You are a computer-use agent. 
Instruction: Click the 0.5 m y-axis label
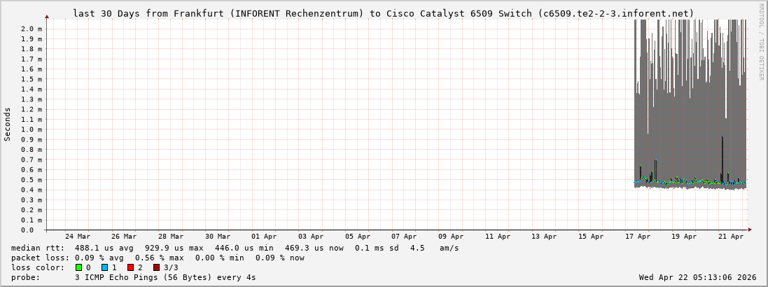tap(32, 180)
